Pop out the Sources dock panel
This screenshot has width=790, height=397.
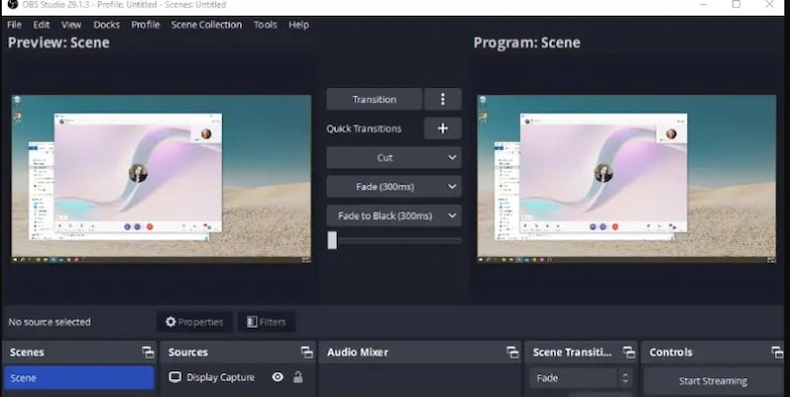click(x=306, y=353)
